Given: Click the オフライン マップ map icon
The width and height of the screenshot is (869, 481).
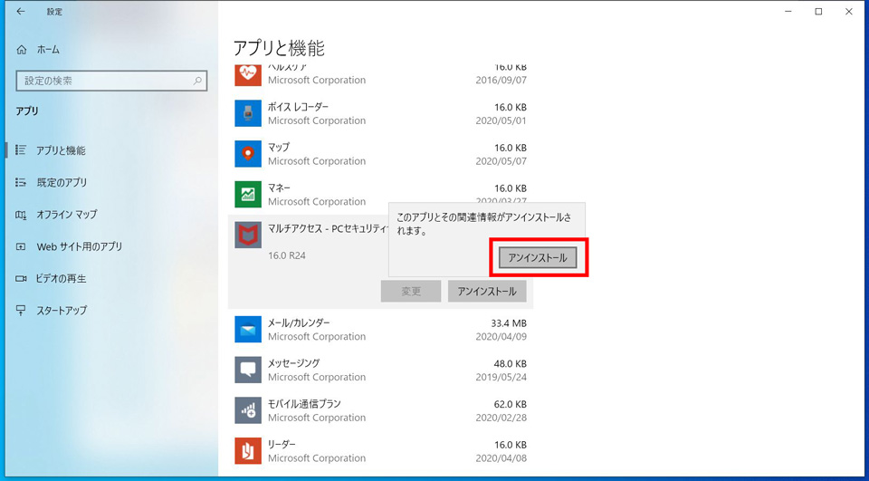Looking at the screenshot, I should (x=21, y=214).
